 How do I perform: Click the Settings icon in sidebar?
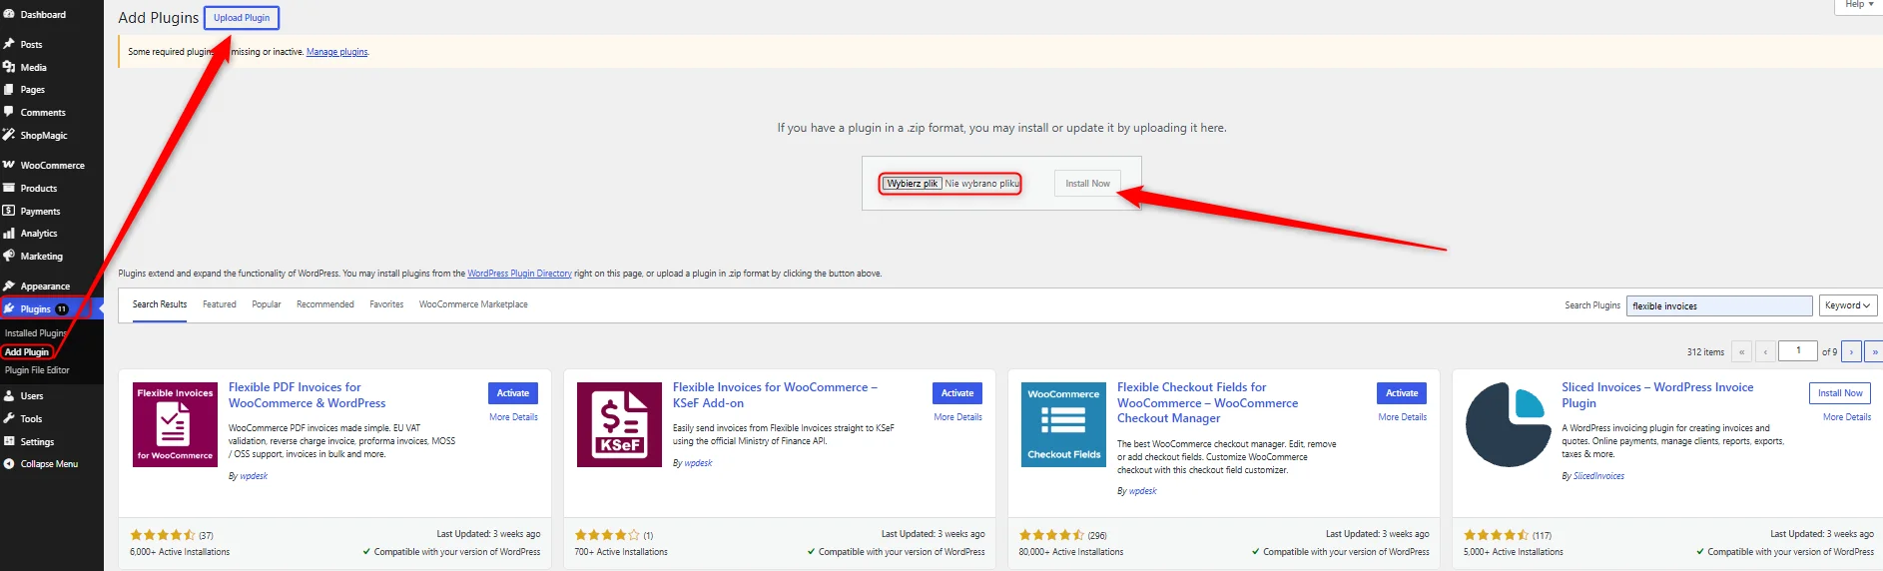9,441
